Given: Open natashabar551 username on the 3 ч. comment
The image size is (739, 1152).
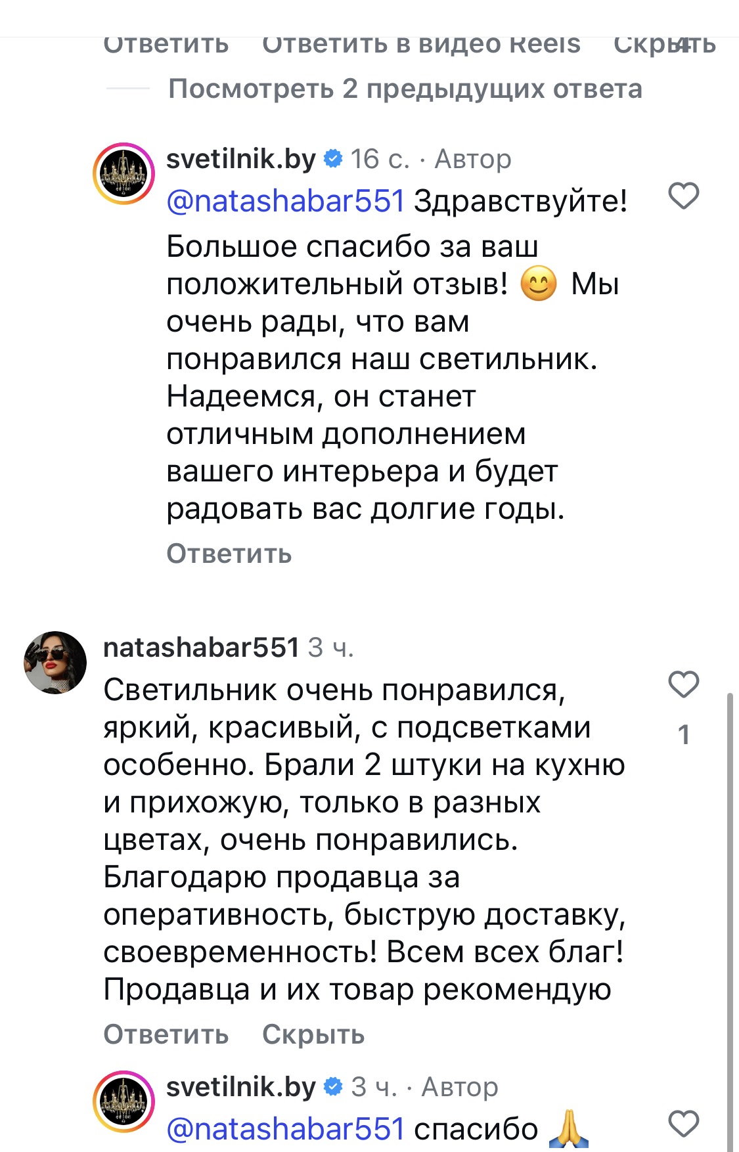Looking at the screenshot, I should pyautogui.click(x=201, y=648).
